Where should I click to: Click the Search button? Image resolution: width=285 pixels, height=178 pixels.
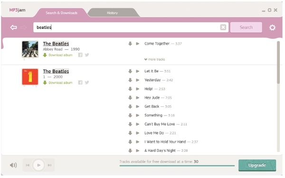click(246, 27)
